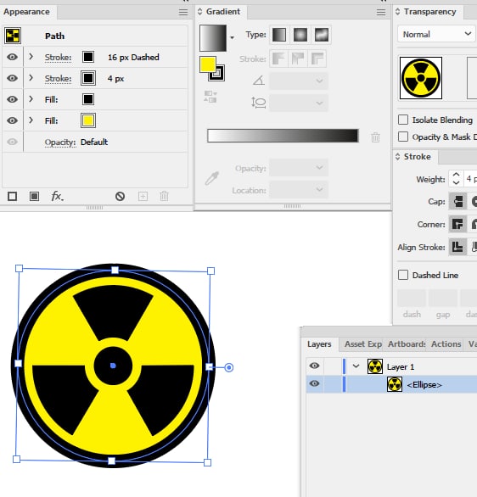Toggle visibility of the yellow Fill

[13, 120]
